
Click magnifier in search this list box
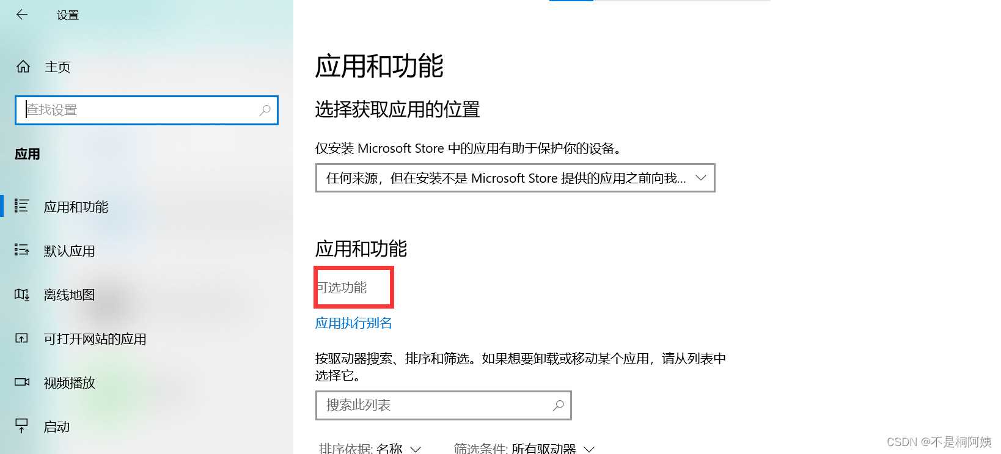tap(558, 405)
